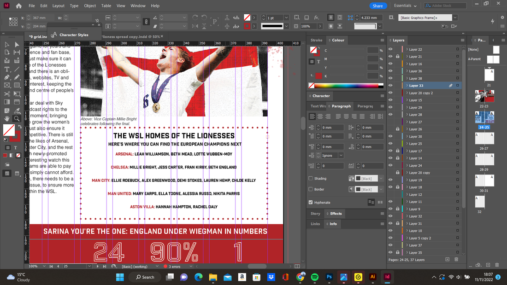Screen dimensions: 507x285
Task: Select the Direct Selection tool
Action: [17, 44]
